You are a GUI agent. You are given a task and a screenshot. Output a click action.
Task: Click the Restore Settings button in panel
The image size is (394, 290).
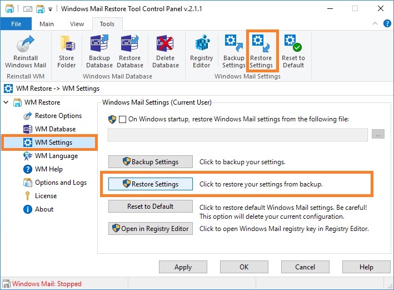click(151, 184)
